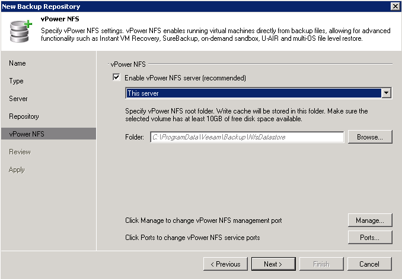
Task: Uncheck Enable vPower NFS server checkbox
Action: point(116,77)
